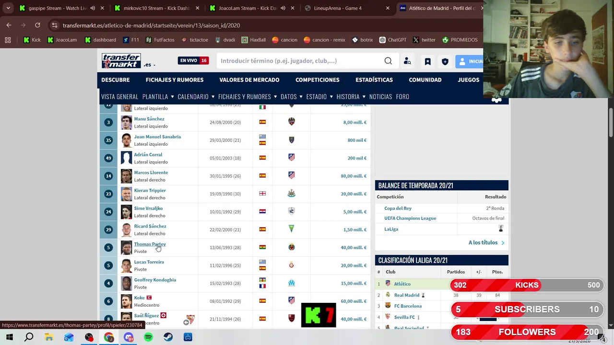Open Copa del Rey competition link
The height and width of the screenshot is (345, 614).
pos(398,208)
